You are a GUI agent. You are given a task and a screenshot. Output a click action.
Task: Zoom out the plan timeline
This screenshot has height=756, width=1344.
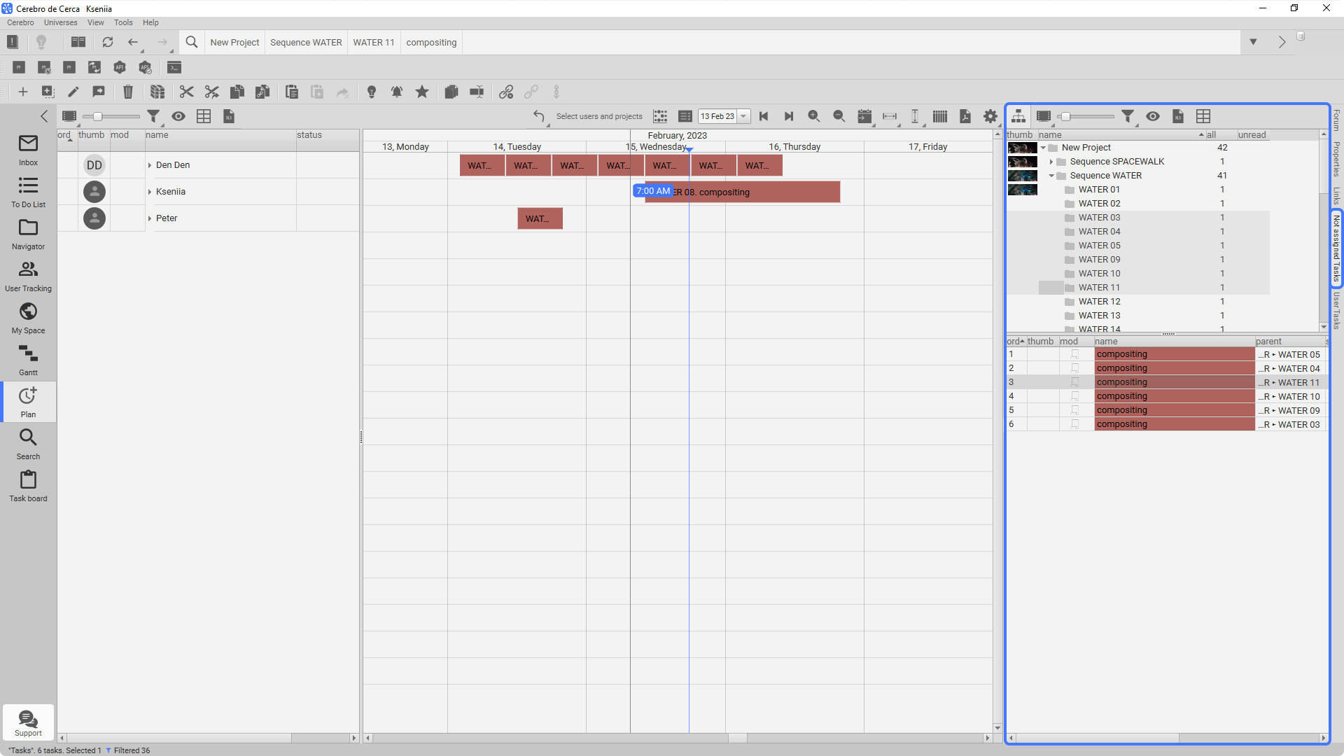click(x=839, y=116)
